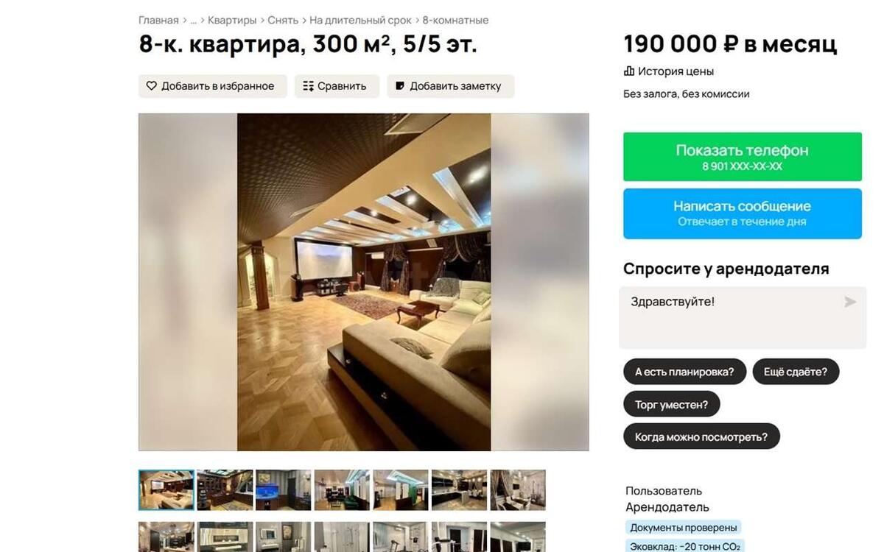Click the main home cinema photo
Image resolution: width=884 pixels, height=552 pixels.
pos(364,282)
